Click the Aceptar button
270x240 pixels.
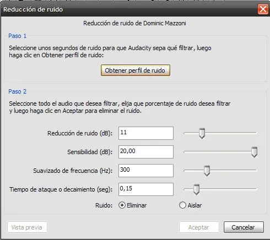click(x=199, y=227)
